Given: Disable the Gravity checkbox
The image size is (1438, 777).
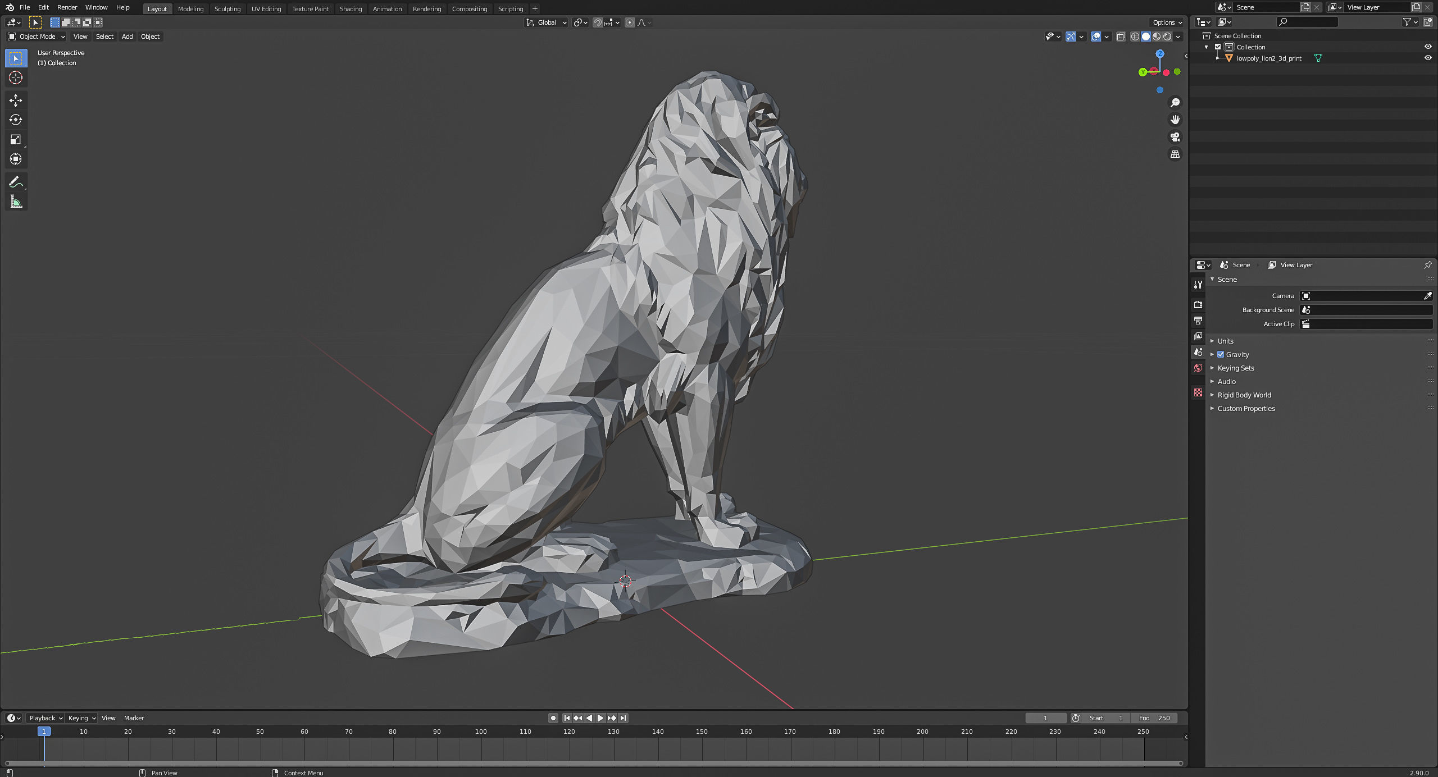Looking at the screenshot, I should click(1221, 354).
